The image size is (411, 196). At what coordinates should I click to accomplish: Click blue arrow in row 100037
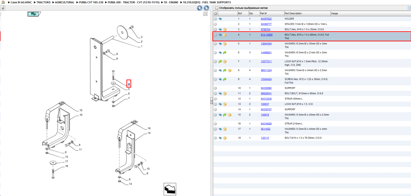click(220, 104)
